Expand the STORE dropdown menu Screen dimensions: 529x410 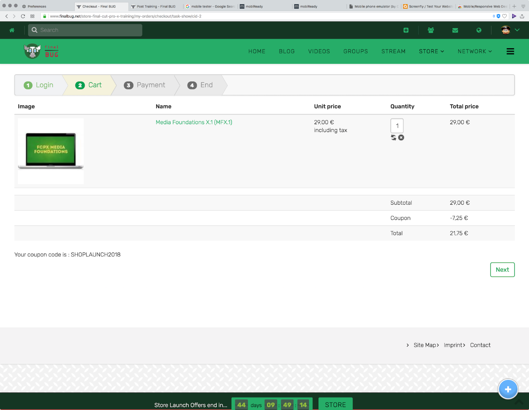pos(431,51)
